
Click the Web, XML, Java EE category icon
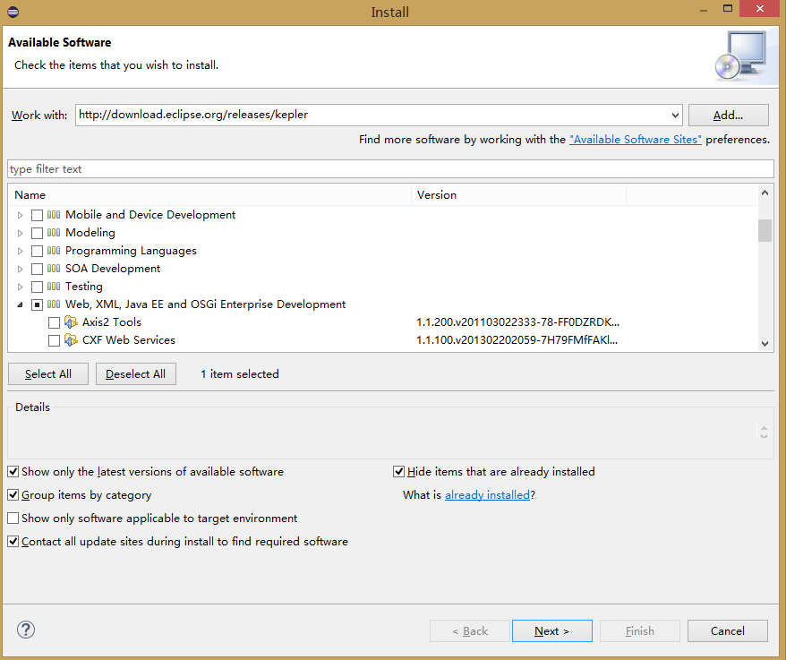54,304
